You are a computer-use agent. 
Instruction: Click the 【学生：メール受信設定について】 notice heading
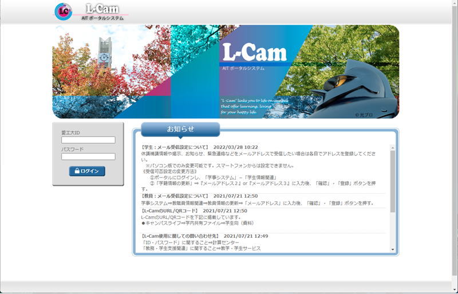pos(175,147)
